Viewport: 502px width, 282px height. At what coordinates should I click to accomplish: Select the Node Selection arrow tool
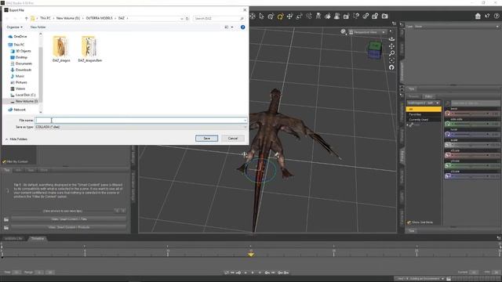tap(261, 16)
